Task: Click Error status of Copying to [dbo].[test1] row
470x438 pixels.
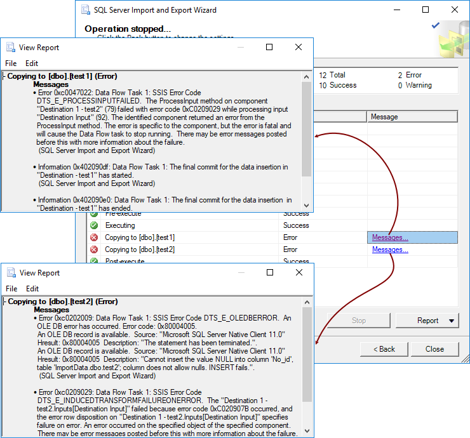Action: tap(290, 237)
